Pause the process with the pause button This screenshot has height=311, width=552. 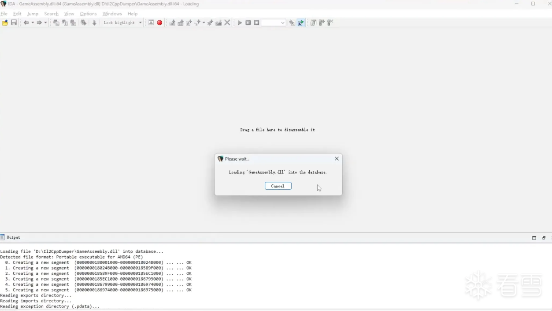tap(248, 22)
